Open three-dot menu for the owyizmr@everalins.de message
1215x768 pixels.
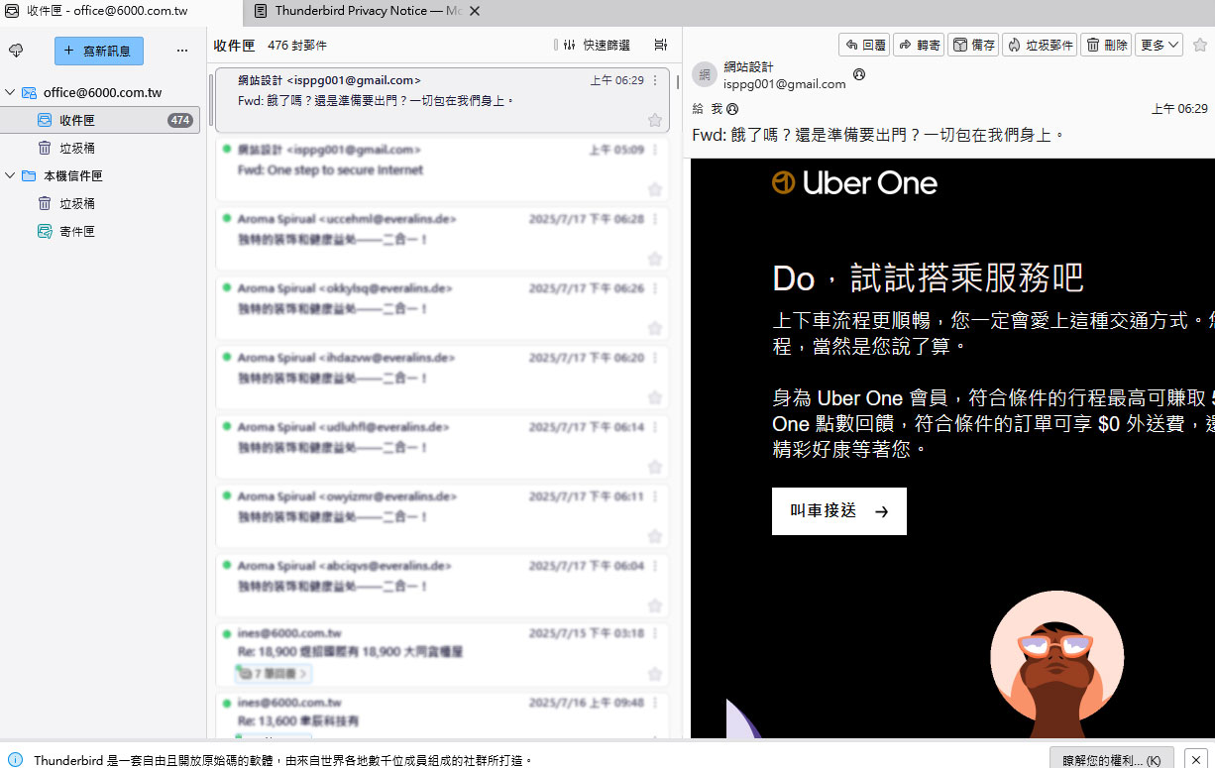click(x=655, y=496)
